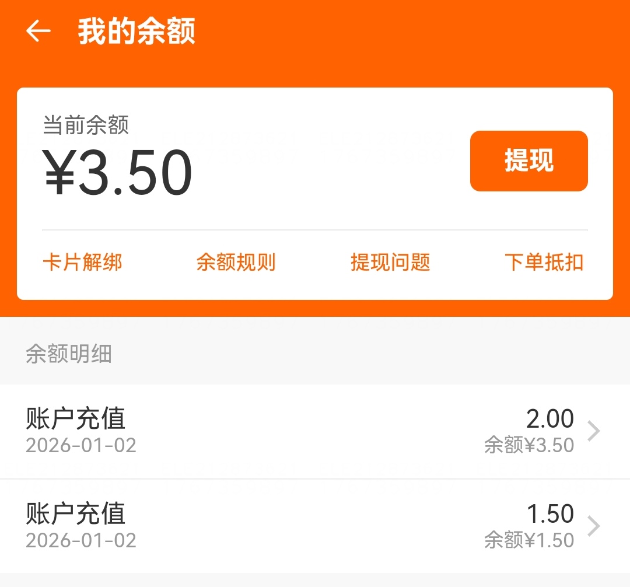This screenshot has height=587, width=630.
Task: Tap the back arrow in the header
Action: [38, 32]
